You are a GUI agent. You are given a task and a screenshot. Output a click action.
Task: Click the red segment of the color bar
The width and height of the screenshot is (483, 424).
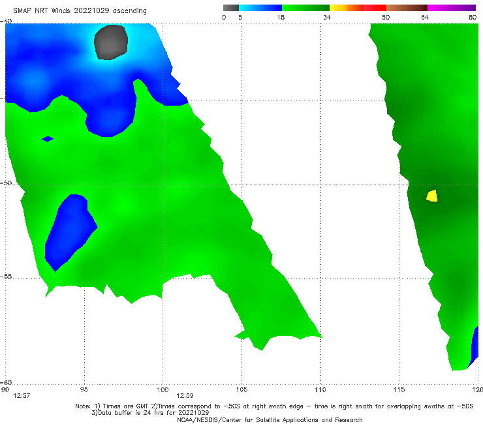pyautogui.click(x=375, y=8)
